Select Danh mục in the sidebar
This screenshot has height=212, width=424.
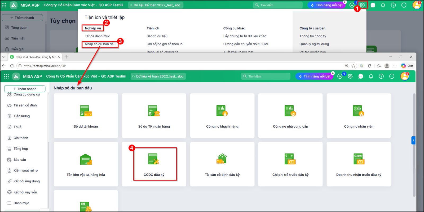click(21, 203)
